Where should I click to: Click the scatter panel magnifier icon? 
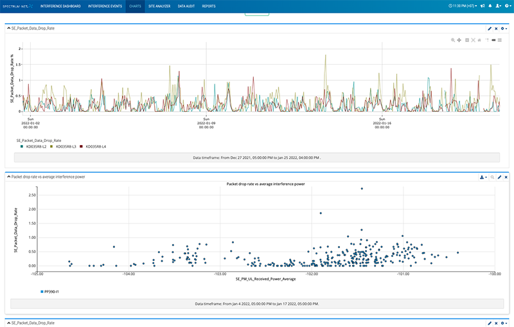pyautogui.click(x=492, y=177)
